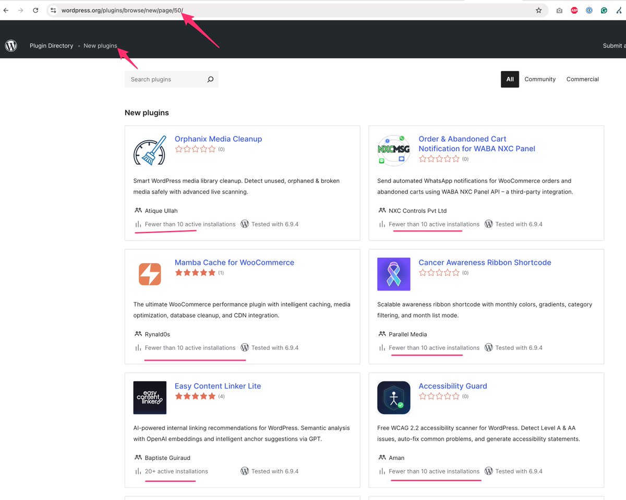The image size is (626, 500).
Task: Select the All filter tab
Action: (510, 79)
